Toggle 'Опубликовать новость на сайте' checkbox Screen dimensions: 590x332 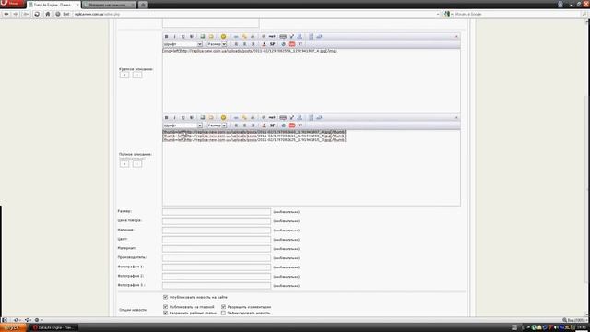(165, 297)
